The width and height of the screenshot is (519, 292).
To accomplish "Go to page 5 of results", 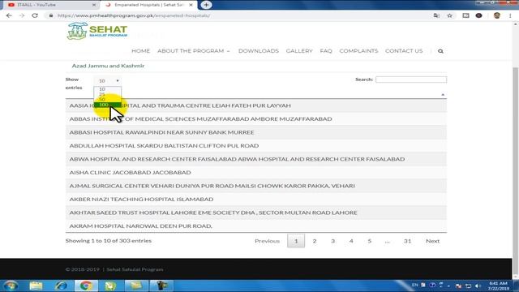I will (370, 241).
